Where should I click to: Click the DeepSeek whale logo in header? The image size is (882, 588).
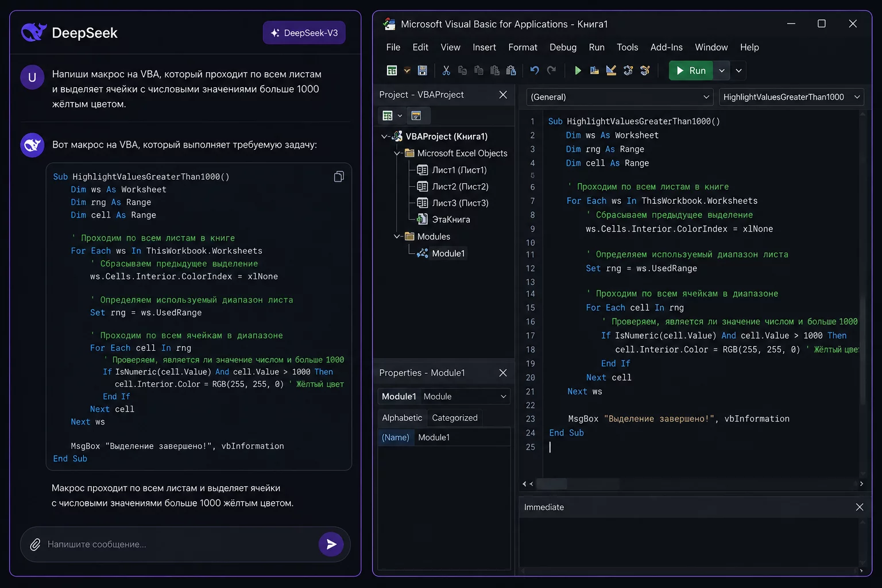(x=33, y=32)
